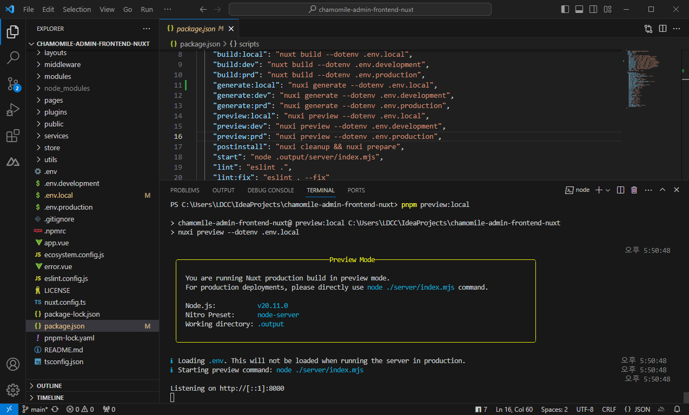Go back with the navigation arrow

click(x=203, y=9)
